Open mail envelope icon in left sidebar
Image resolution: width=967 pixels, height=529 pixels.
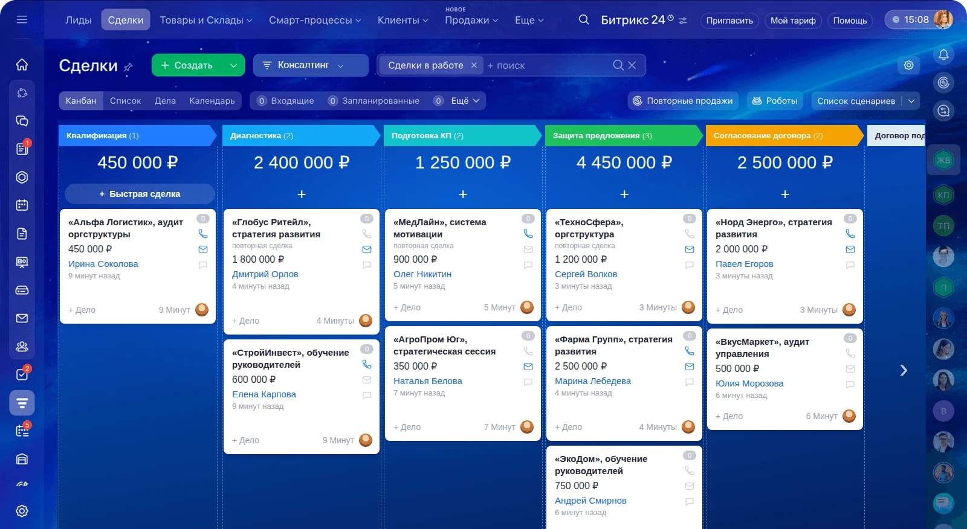pyautogui.click(x=22, y=318)
